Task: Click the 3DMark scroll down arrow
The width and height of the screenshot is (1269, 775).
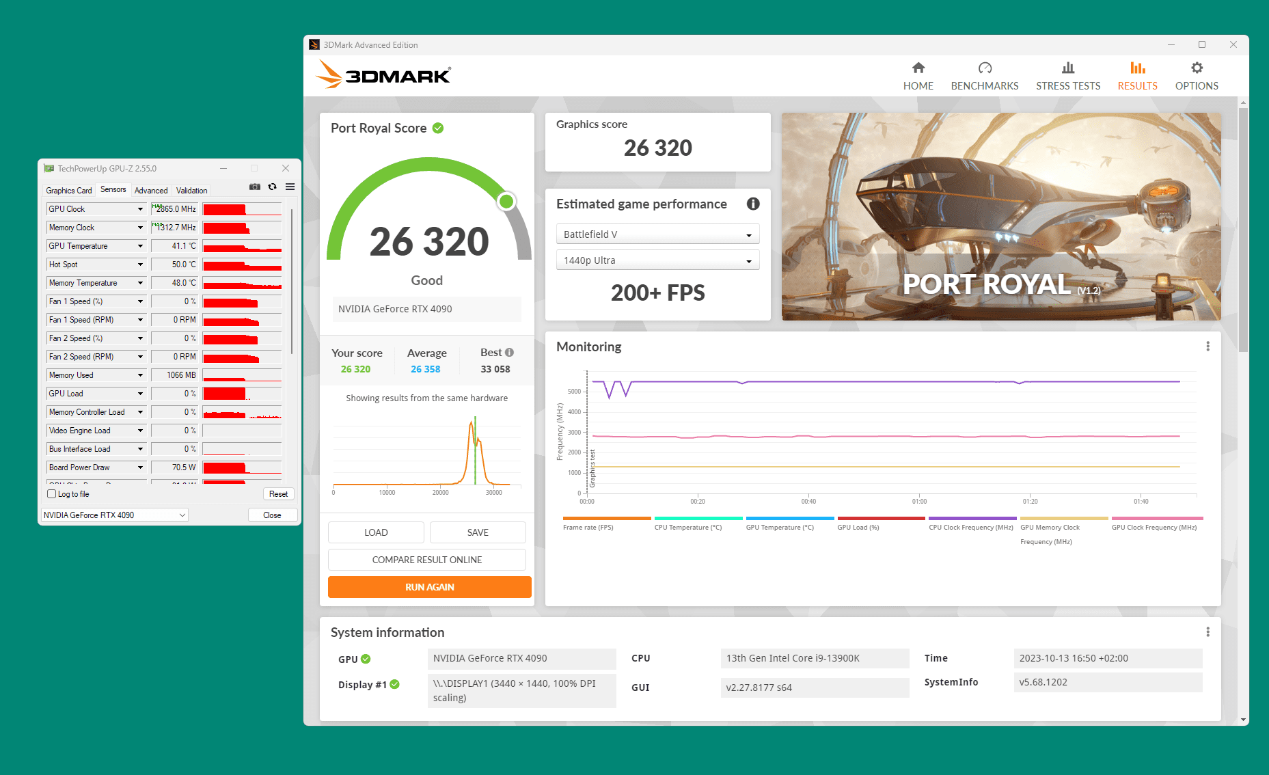Action: tap(1243, 719)
